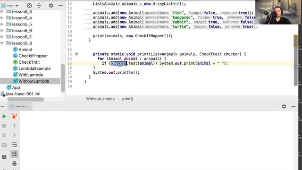This screenshot has width=302, height=170.
Task: Select java-base-001.iml file
Action: [x=23, y=94]
